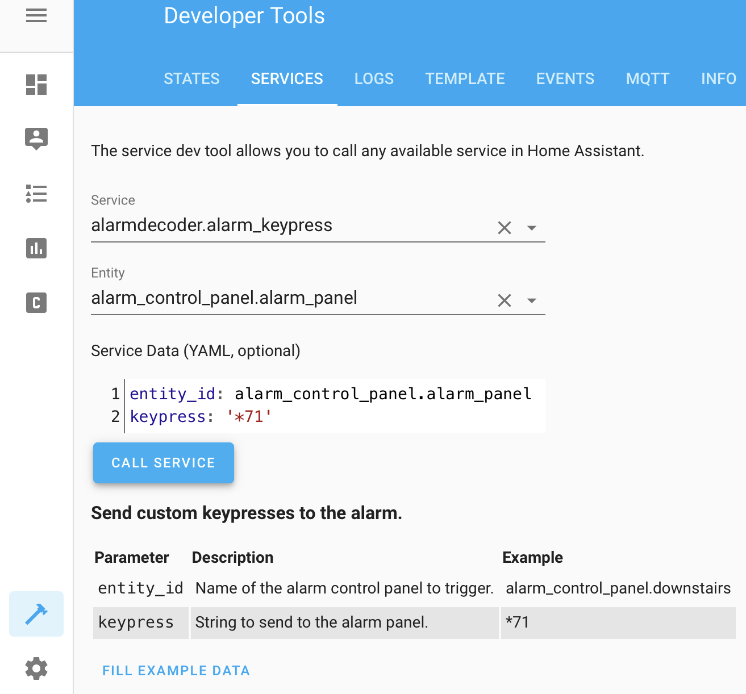Image resolution: width=746 pixels, height=694 pixels.
Task: Click the Description column header
Action: pos(232,558)
